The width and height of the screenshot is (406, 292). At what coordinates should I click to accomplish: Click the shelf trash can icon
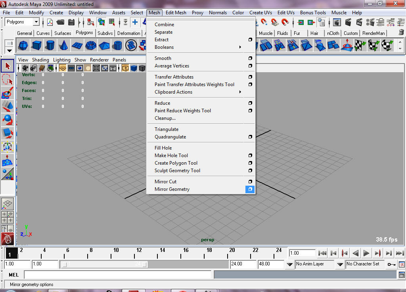401,33
